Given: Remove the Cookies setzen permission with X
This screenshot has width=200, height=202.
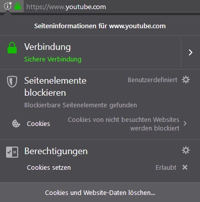Looking at the screenshot, I should point(185,167).
